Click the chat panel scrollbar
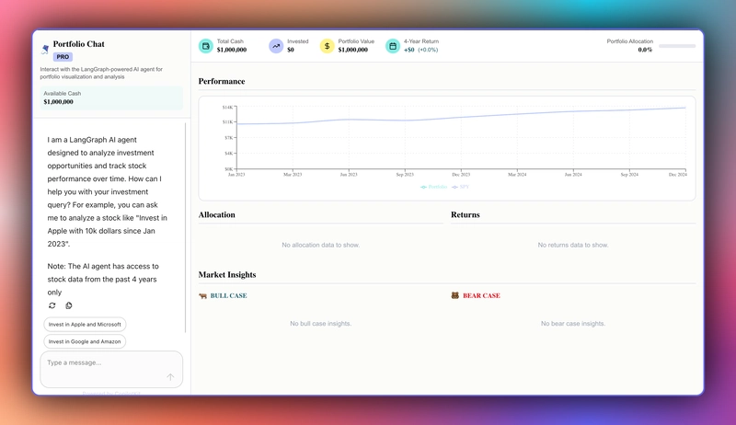Screen dimensions: 736x425 coord(186,227)
